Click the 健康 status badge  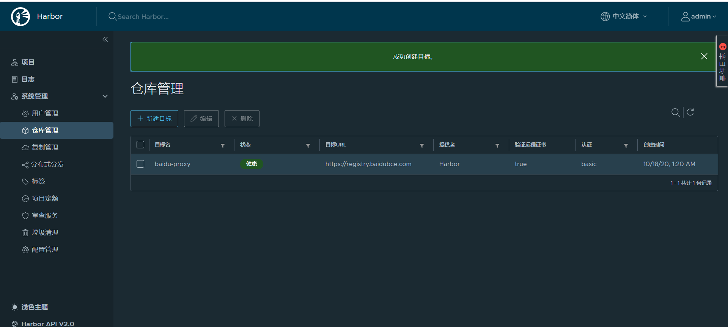252,164
